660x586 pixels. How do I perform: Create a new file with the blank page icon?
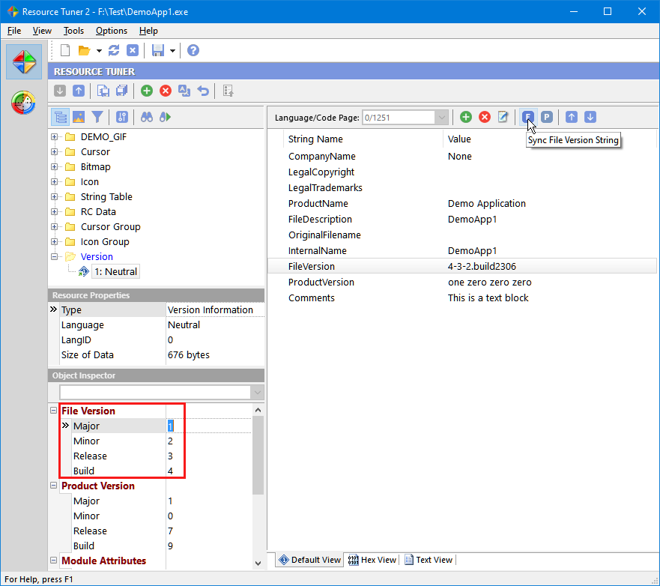[x=65, y=50]
